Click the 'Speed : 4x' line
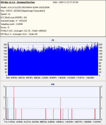This screenshot has width=106, height=125. pos(6,14)
